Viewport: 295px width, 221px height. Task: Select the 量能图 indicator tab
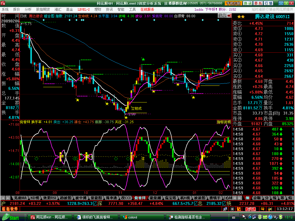(96, 198)
